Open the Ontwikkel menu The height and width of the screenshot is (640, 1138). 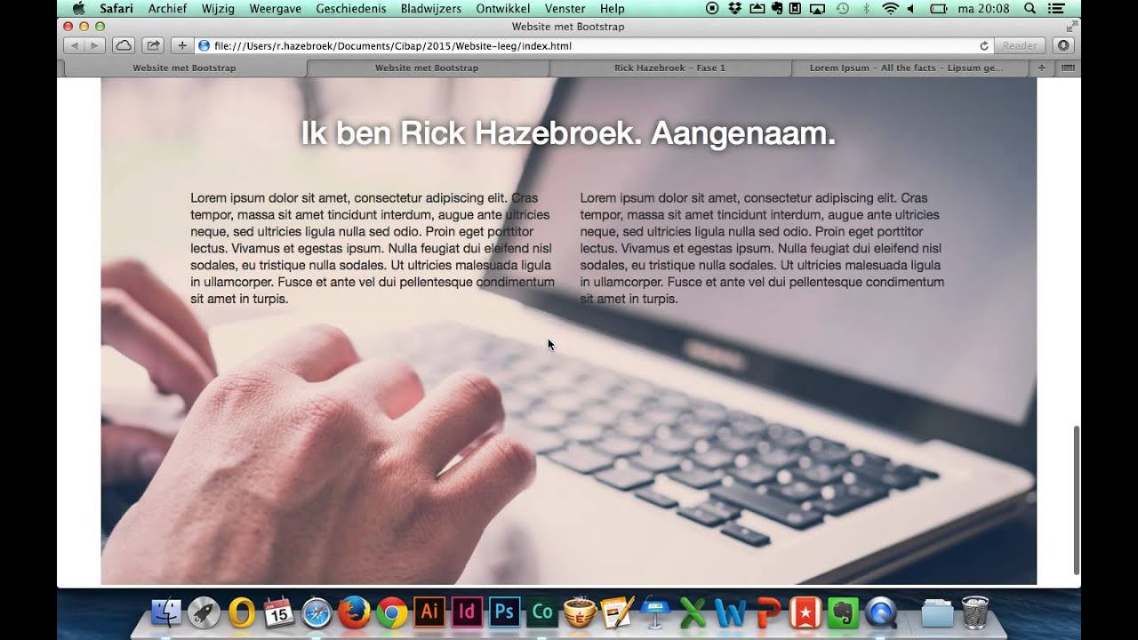tap(503, 8)
